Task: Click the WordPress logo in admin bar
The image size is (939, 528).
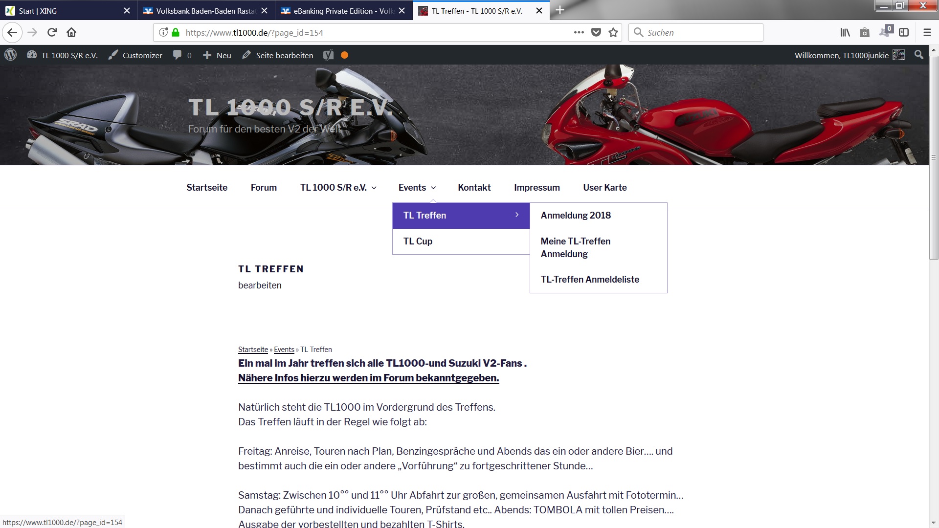Action: 10,55
